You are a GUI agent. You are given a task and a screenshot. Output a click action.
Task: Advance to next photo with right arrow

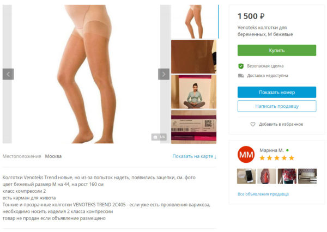[163, 74]
